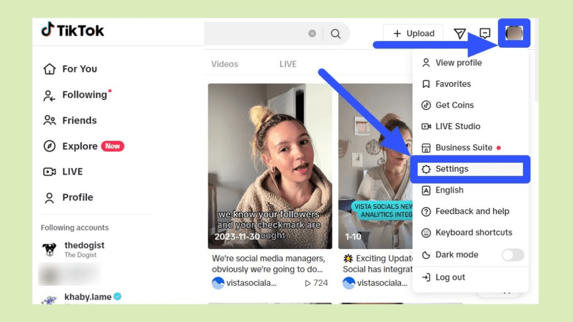The width and height of the screenshot is (573, 322).
Task: Open the inbox messages icon
Action: click(485, 34)
